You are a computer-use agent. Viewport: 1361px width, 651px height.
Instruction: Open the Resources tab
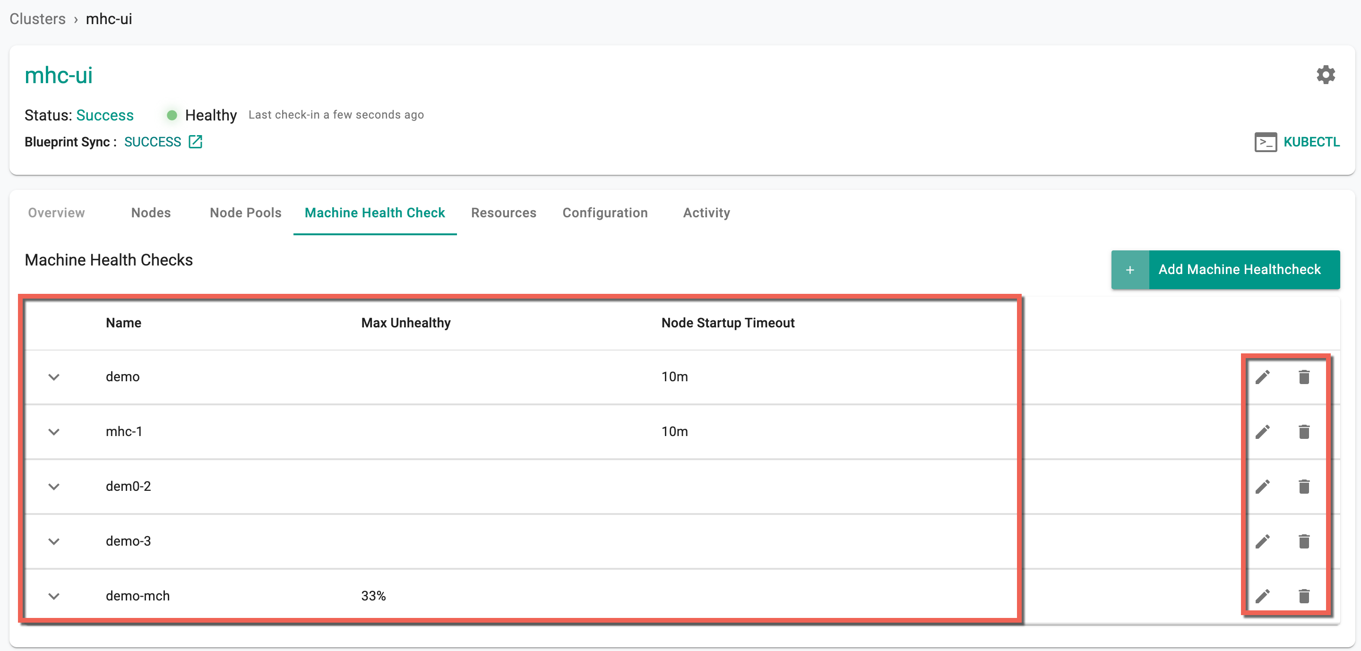point(503,213)
